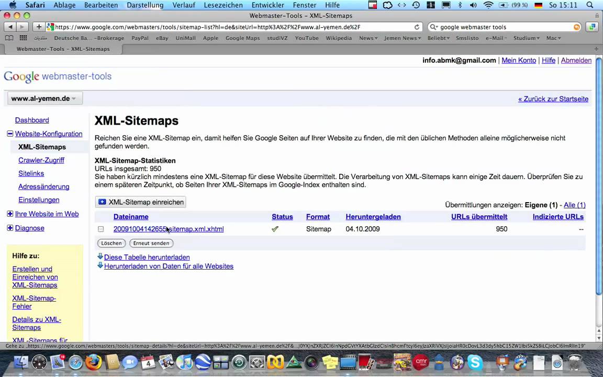This screenshot has width=603, height=377.
Task: Click the page's vertical scrollbar thumb
Action: pyautogui.click(x=599, y=176)
